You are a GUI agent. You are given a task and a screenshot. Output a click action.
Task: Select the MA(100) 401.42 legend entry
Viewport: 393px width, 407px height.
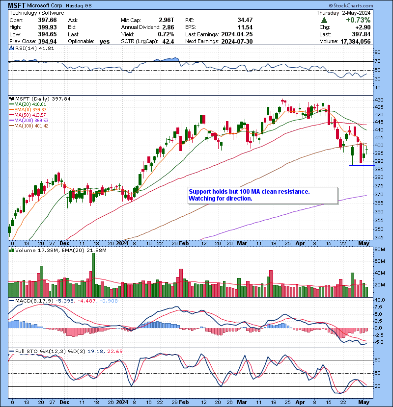pyautogui.click(x=29, y=126)
